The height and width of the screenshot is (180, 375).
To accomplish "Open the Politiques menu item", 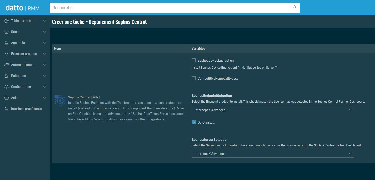I will (x=25, y=76).
